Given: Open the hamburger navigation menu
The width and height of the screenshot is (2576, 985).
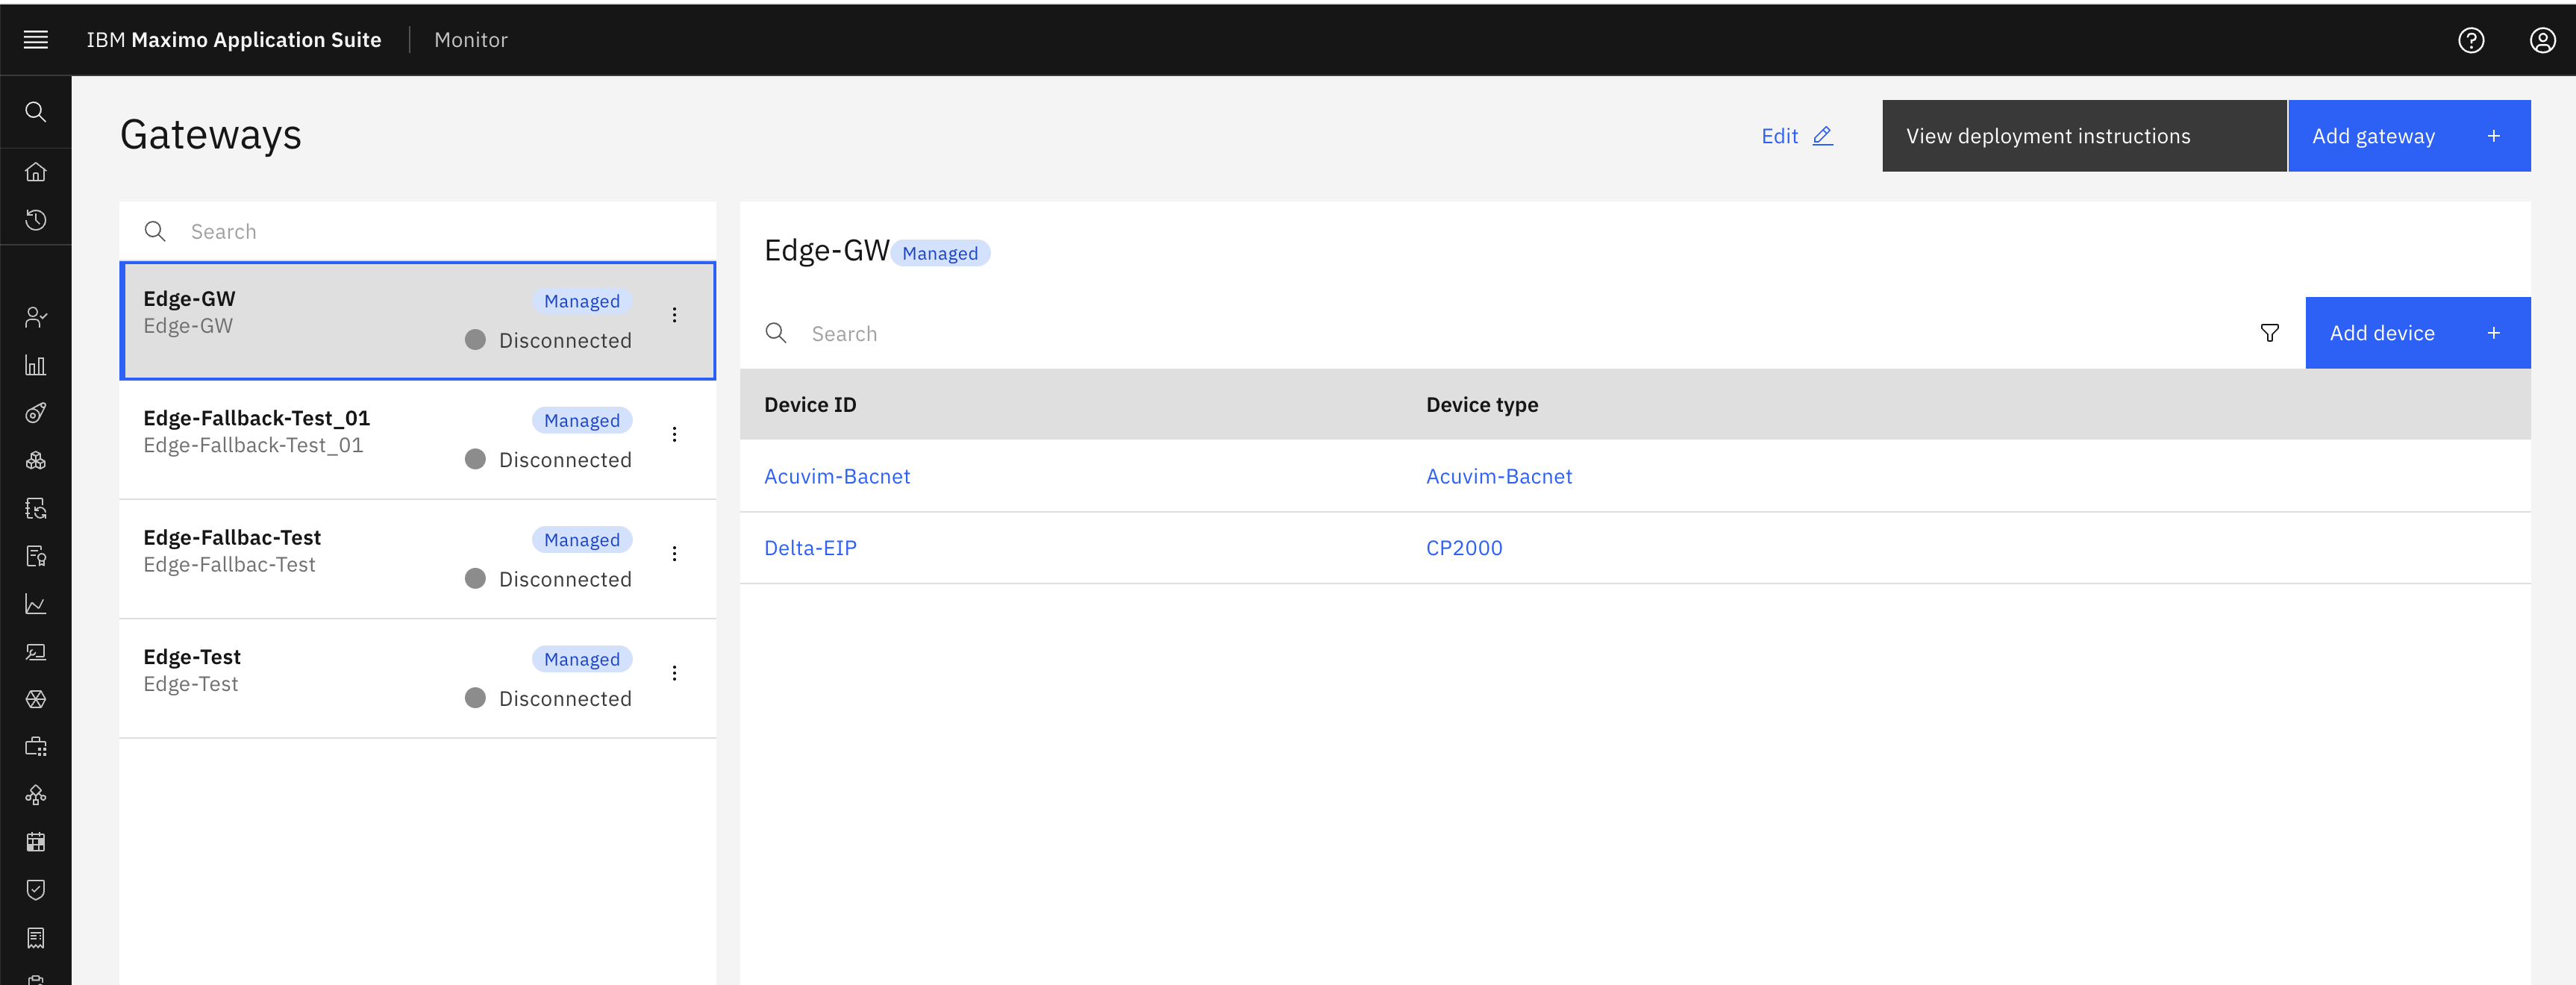Looking at the screenshot, I should [x=36, y=39].
